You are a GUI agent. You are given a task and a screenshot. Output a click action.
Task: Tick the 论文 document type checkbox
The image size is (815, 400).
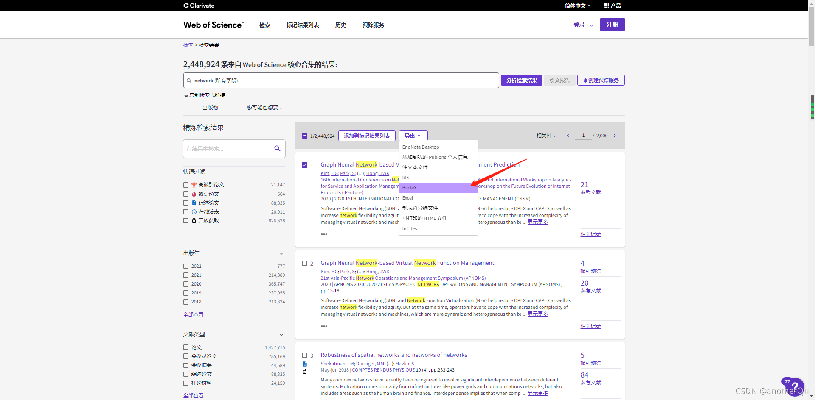pos(186,347)
